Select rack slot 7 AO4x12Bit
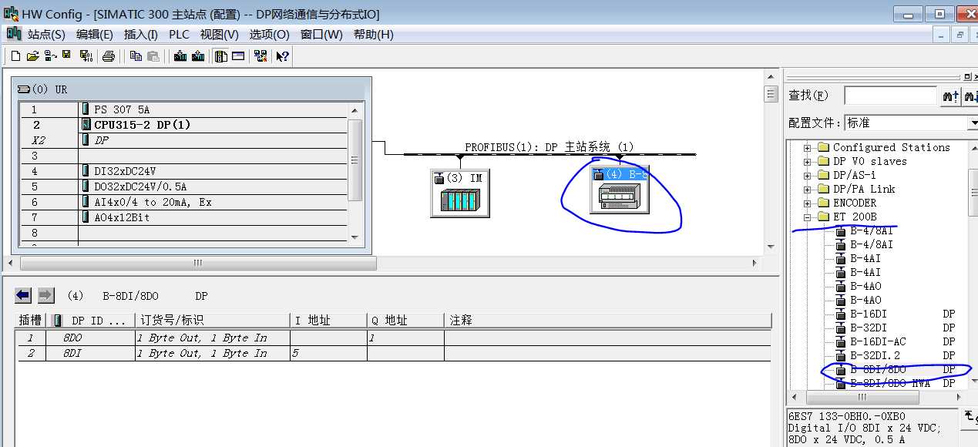978x447 pixels. [184, 217]
